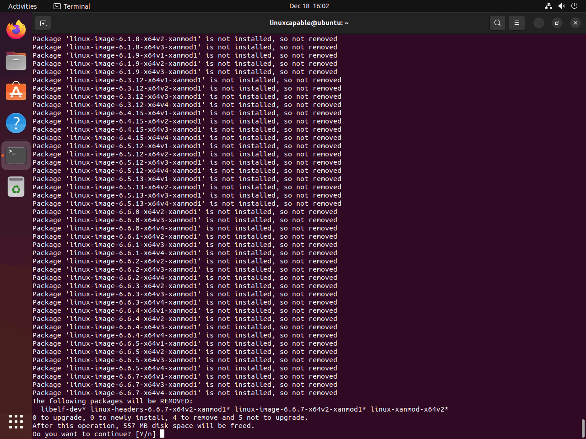Click the 'Do you want to continue? [Y/n]' prompt

tap(94, 434)
